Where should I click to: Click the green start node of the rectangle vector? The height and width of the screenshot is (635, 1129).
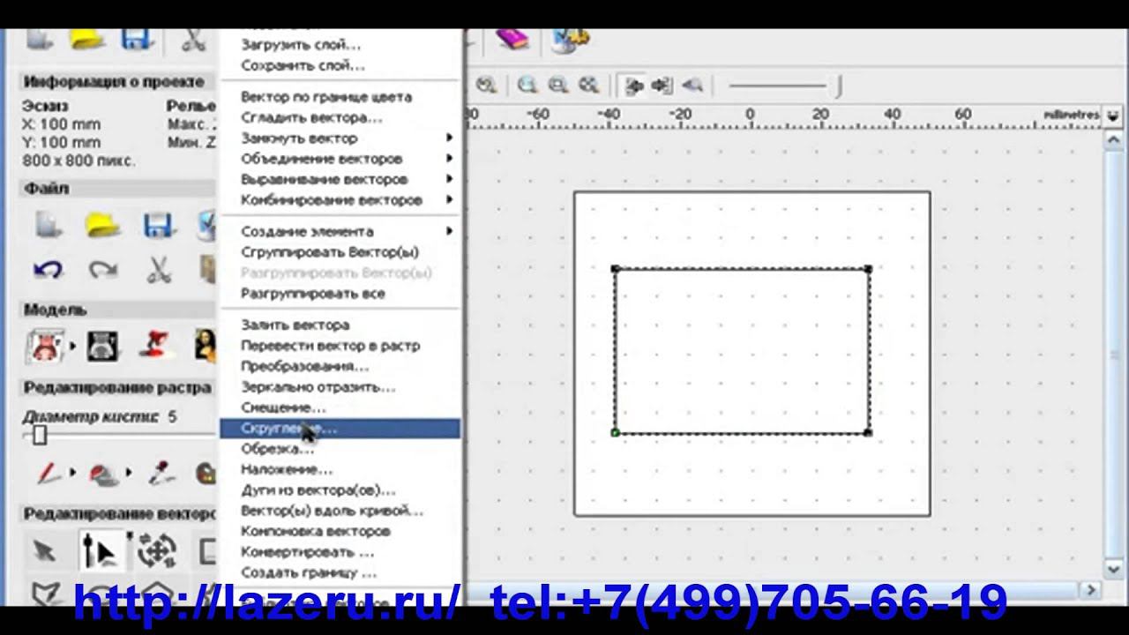pyautogui.click(x=615, y=432)
